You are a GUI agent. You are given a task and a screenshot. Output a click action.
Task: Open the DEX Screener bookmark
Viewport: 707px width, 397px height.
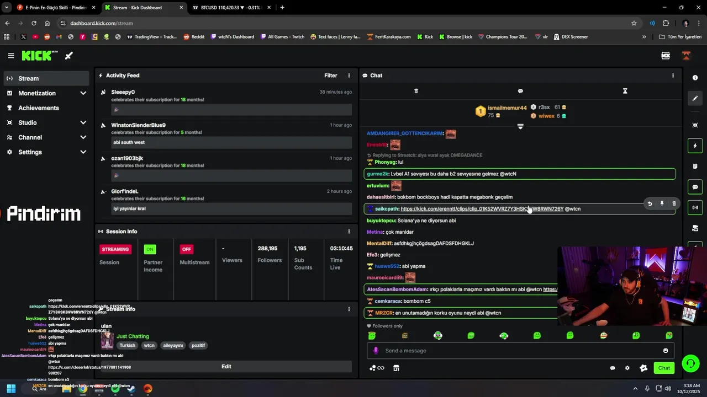pyautogui.click(x=570, y=37)
